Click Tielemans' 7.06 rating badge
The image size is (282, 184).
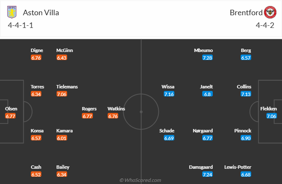[x=62, y=94]
